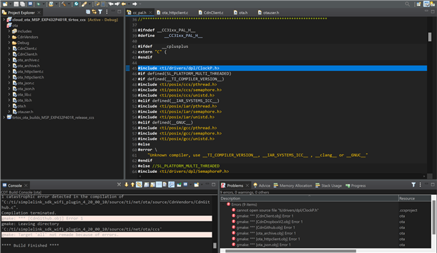The width and height of the screenshot is (437, 253).
Task: Expand the CdnClient.c tree node
Action: (9, 49)
